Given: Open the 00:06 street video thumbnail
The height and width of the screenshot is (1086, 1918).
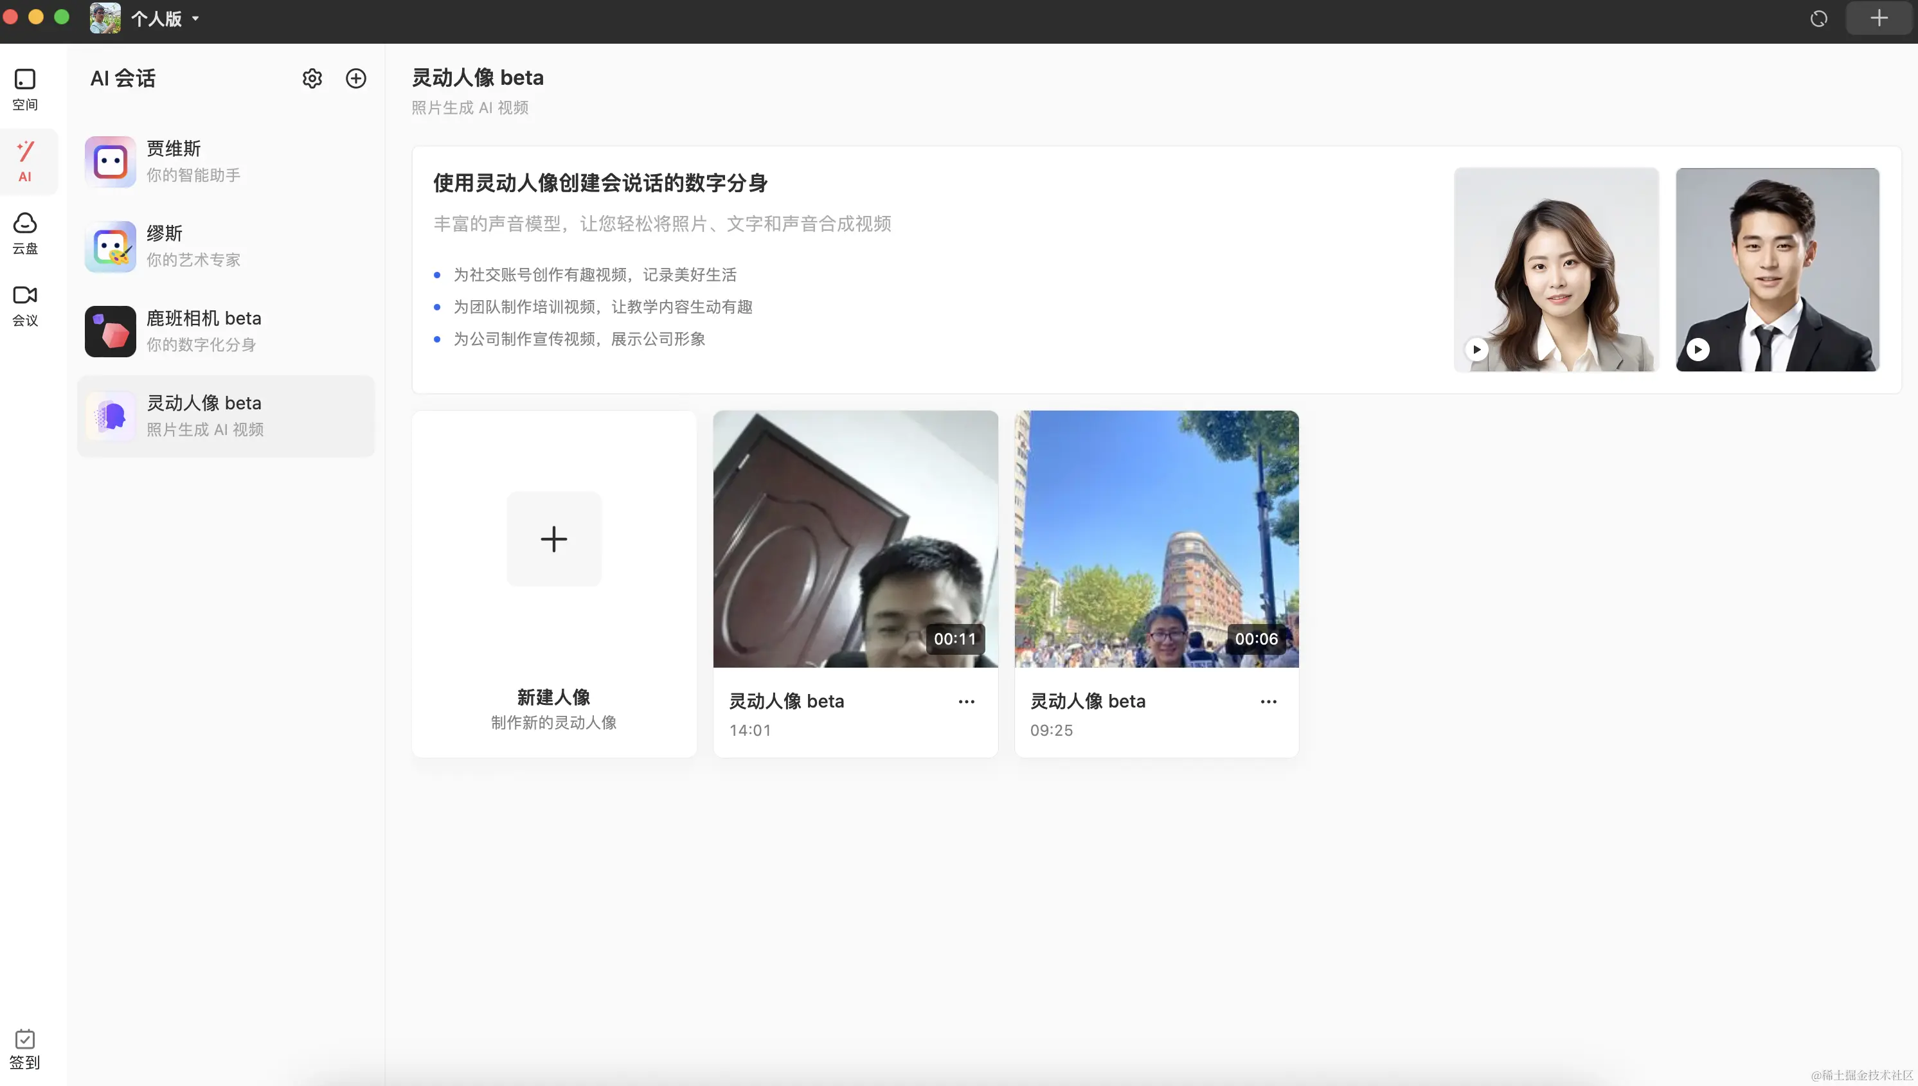Looking at the screenshot, I should click(x=1156, y=539).
